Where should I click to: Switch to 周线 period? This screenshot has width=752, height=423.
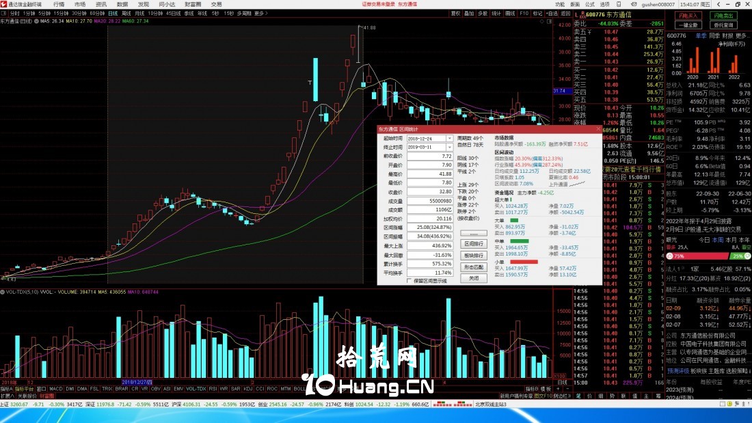126,14
